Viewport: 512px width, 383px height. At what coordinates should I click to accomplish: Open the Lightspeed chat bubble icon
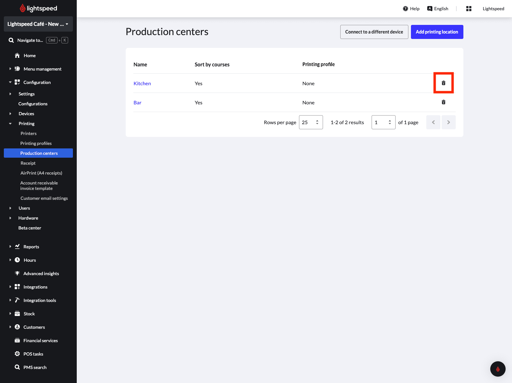coord(498,369)
